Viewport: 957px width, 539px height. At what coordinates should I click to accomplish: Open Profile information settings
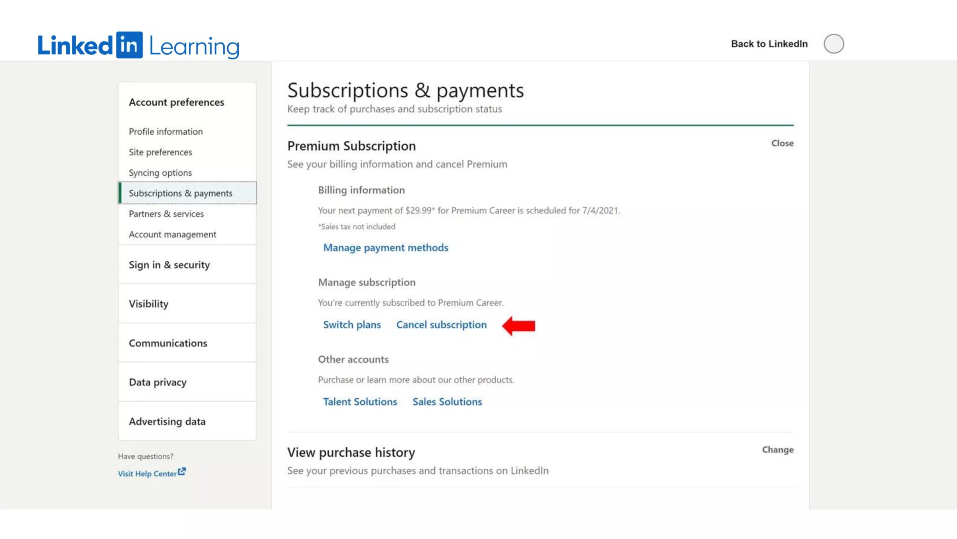coord(166,131)
